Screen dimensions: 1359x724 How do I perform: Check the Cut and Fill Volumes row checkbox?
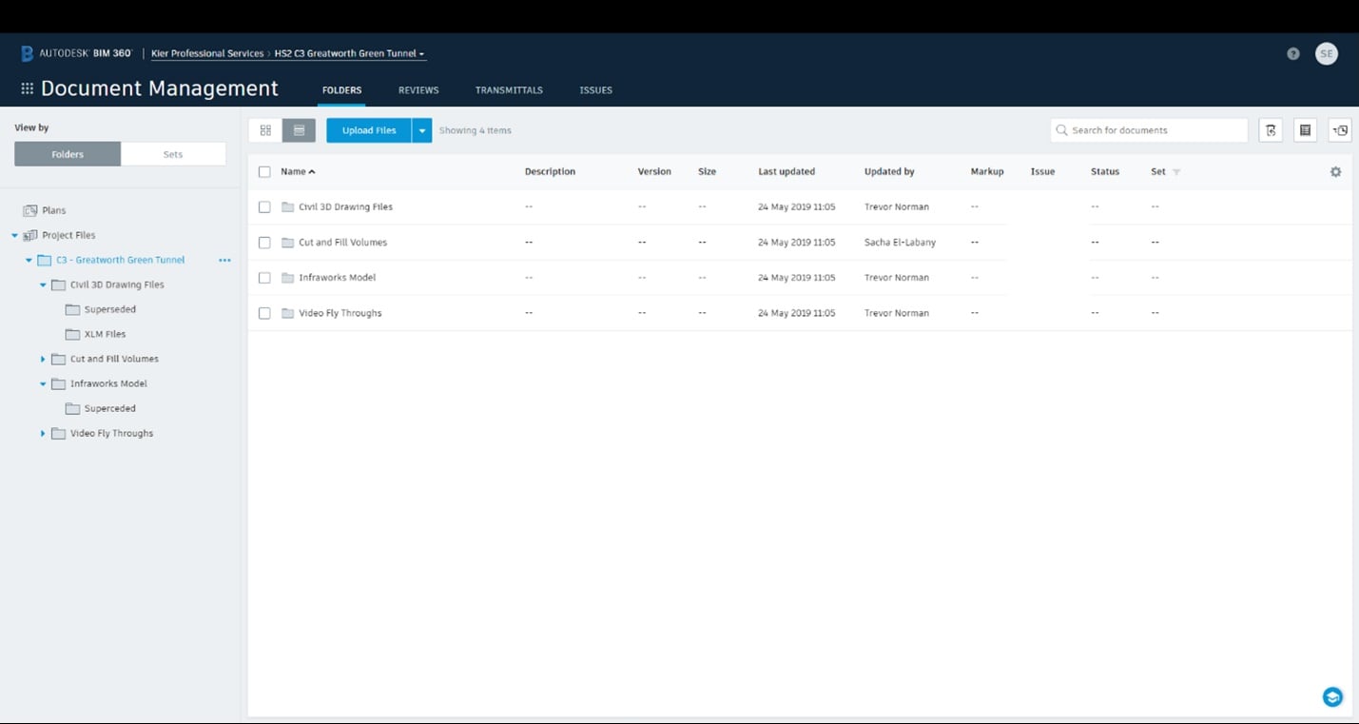[x=264, y=243]
